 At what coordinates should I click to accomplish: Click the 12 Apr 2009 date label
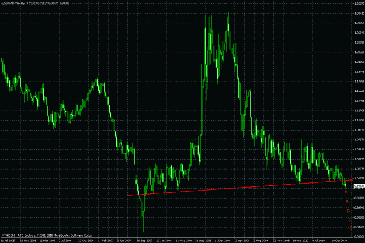pos(242,241)
